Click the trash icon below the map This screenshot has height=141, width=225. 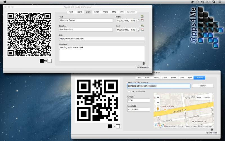point(212,129)
